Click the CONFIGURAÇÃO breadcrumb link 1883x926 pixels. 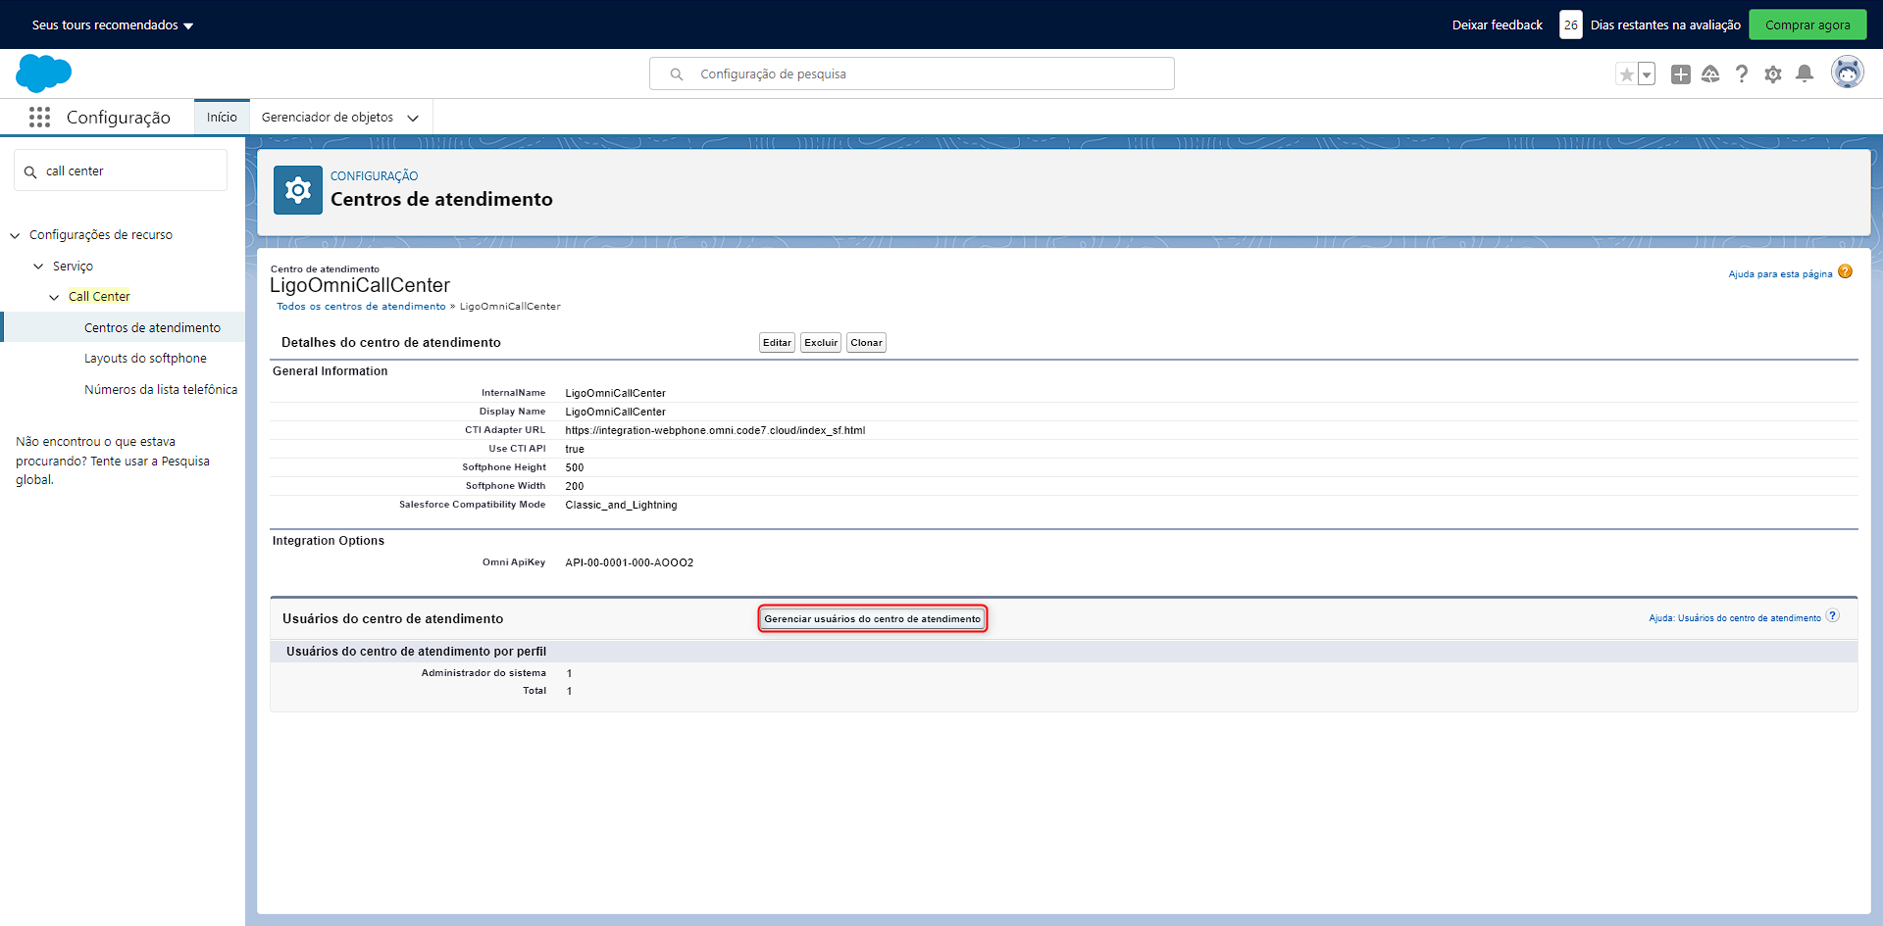374,176
